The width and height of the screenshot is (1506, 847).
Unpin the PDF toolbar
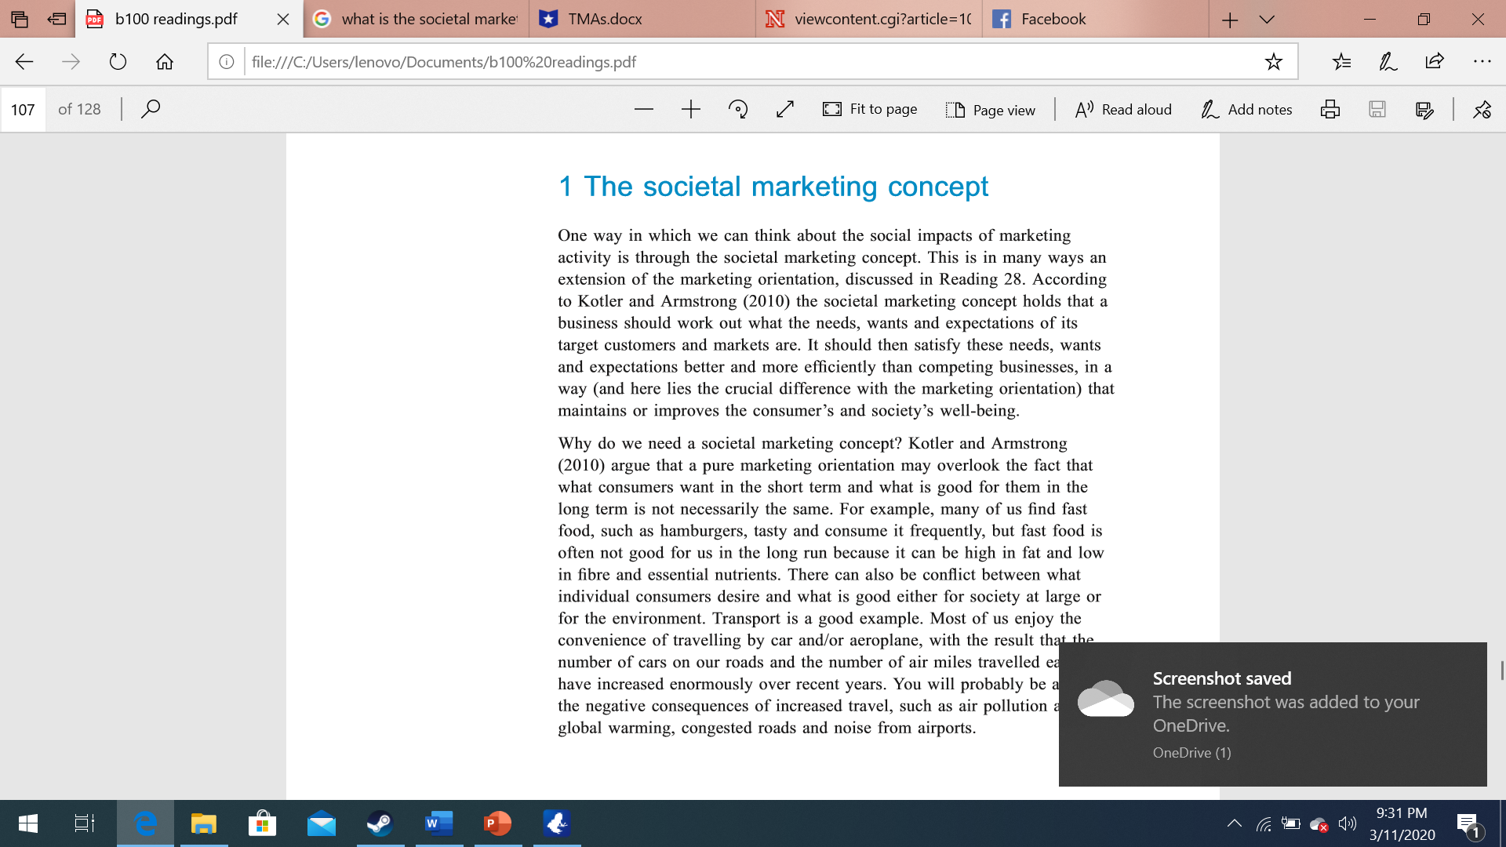1482,109
